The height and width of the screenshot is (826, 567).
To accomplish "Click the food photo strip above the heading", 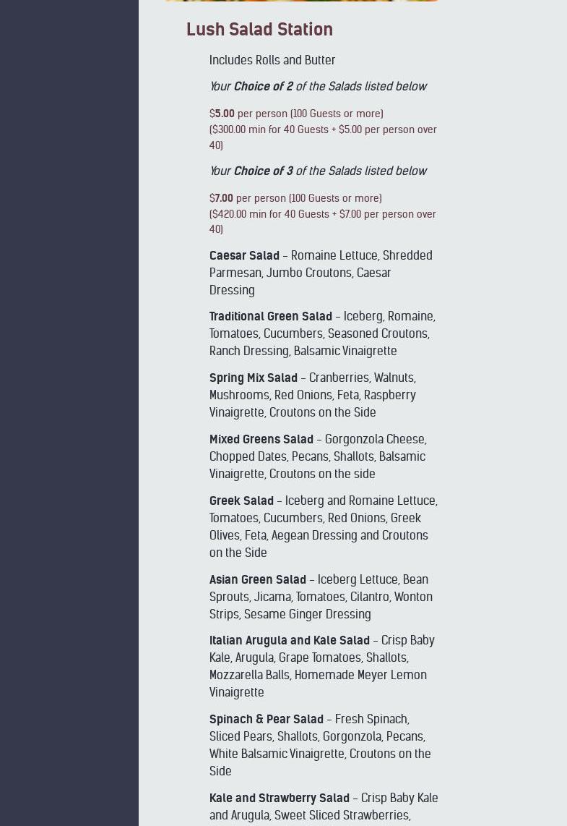I will point(301,1).
